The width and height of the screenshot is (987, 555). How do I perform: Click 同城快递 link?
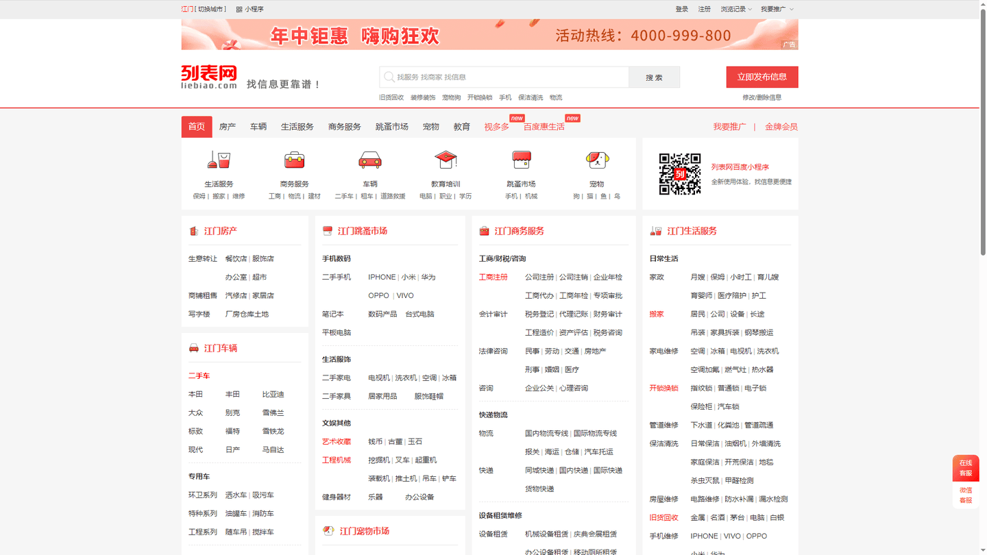coord(539,471)
